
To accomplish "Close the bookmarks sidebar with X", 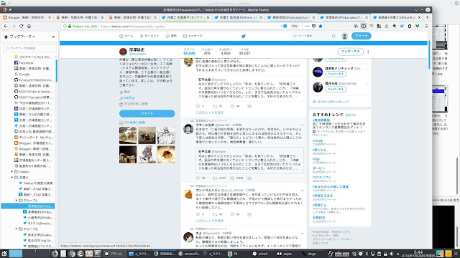I will coord(53,37).
